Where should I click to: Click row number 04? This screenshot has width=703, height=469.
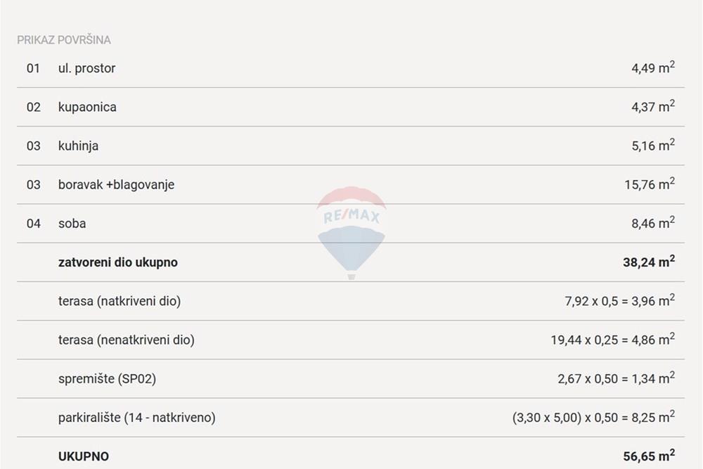click(34, 224)
